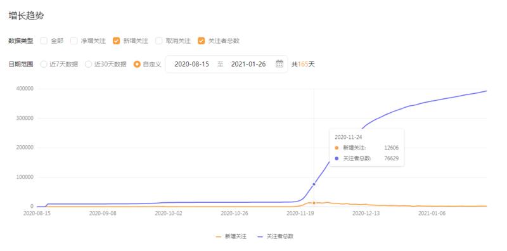
Task: Uncheck the 关注者总数 checkbox
Action: (201, 41)
